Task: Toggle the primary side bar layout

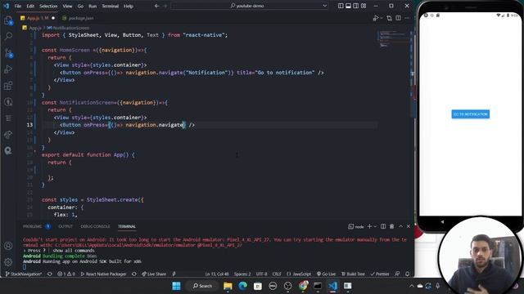Action: [x=341, y=6]
